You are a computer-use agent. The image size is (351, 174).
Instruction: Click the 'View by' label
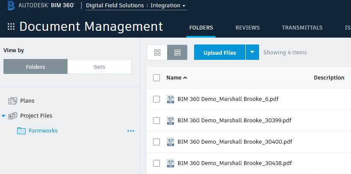(x=14, y=50)
